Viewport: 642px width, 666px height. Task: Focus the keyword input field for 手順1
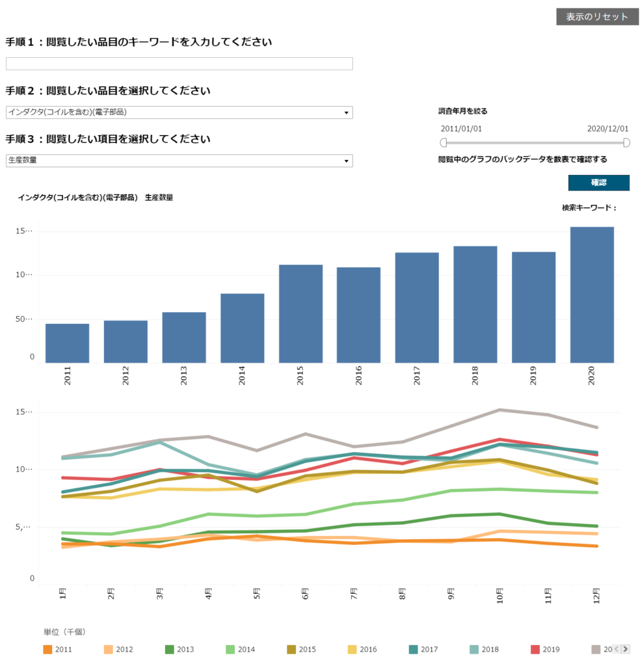(180, 64)
